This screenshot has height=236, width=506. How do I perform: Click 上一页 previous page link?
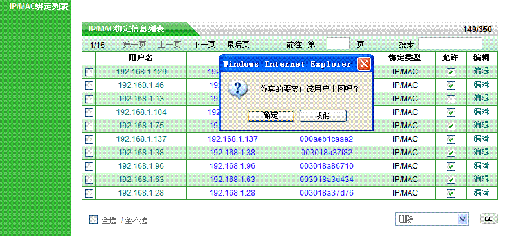pos(169,45)
